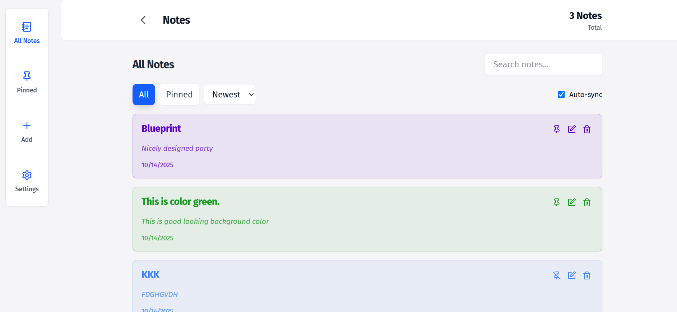Go back using the header arrow
Viewport: 677px width, 312px height.
pos(143,20)
